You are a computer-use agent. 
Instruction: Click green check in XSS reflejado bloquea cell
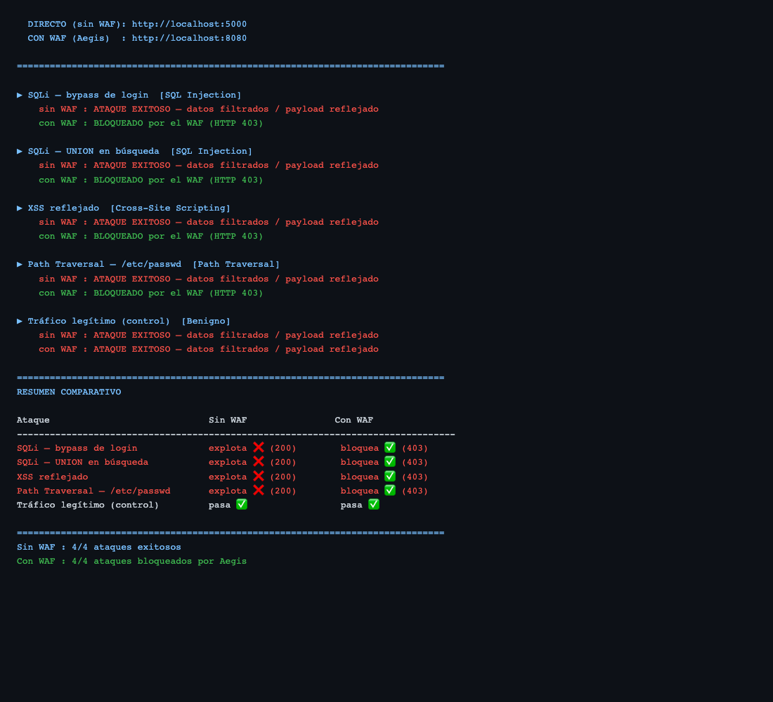390,476
